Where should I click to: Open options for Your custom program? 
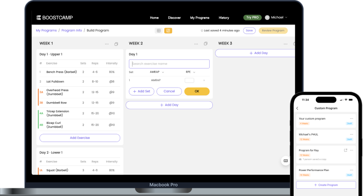click(x=351, y=118)
